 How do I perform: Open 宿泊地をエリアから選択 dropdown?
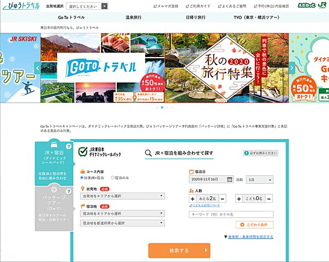[122, 214]
